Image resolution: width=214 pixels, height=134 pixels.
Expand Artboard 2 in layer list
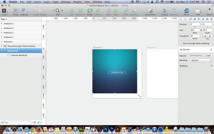(x=2, y=37)
